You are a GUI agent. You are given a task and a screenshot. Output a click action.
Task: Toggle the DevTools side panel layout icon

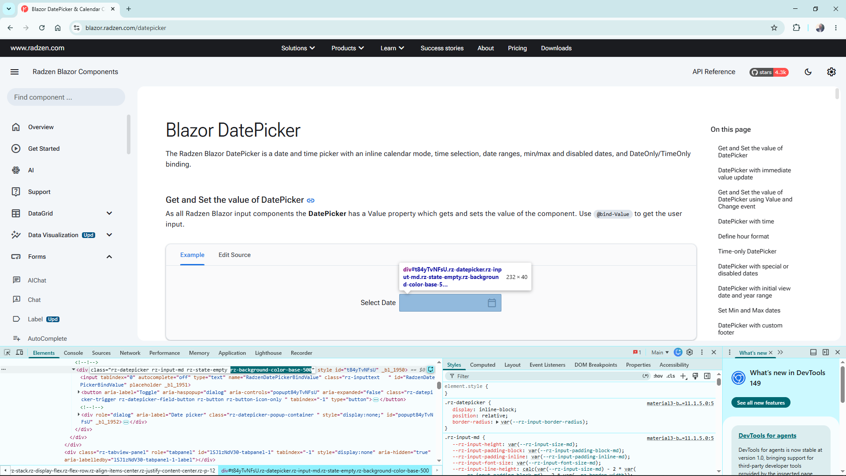826,353
